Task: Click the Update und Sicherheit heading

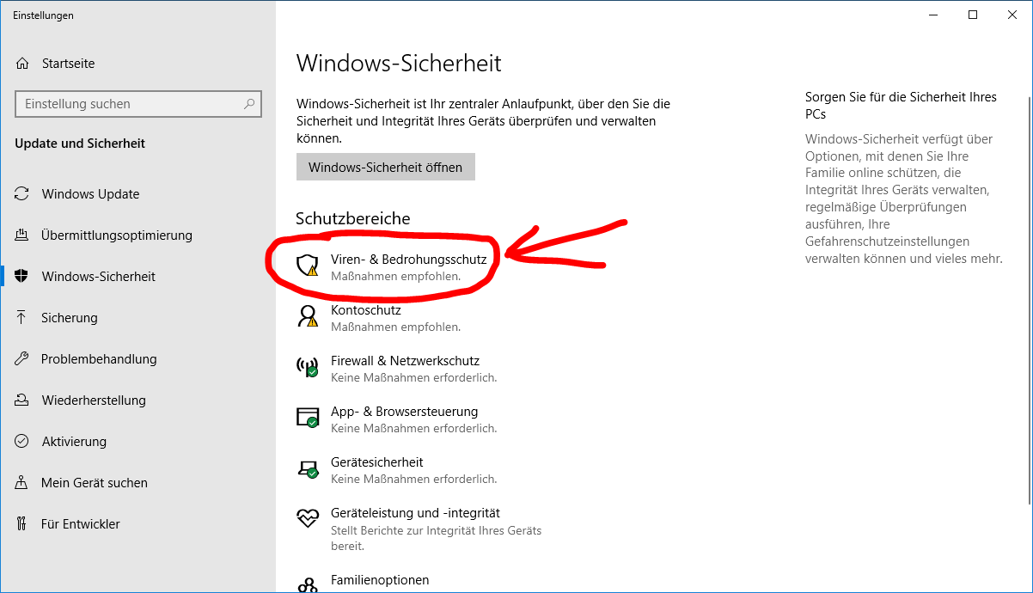Action: (80, 144)
